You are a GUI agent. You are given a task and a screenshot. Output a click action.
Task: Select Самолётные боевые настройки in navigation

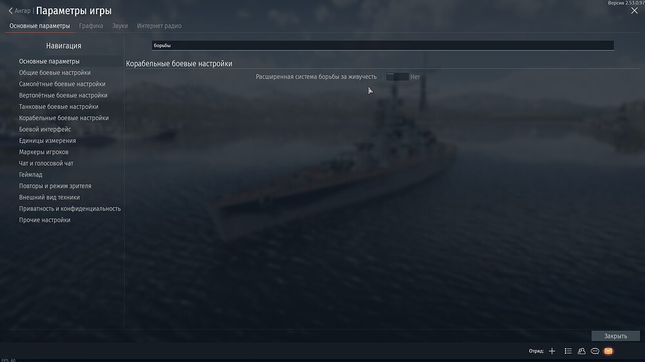pos(62,84)
